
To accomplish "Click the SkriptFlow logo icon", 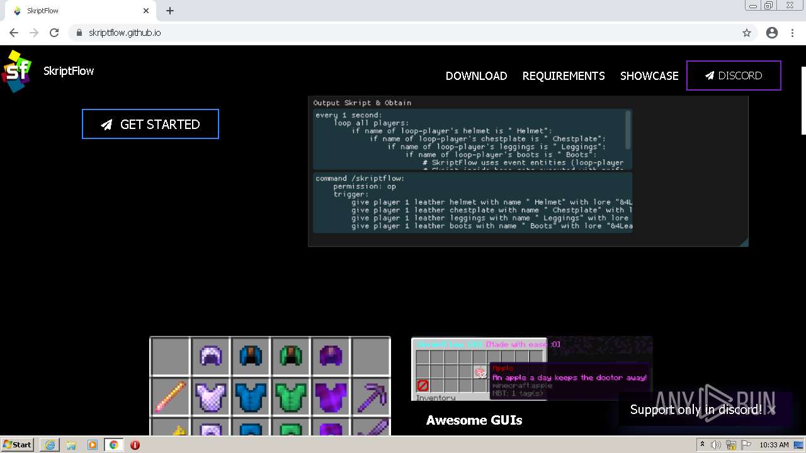I will tap(16, 71).
